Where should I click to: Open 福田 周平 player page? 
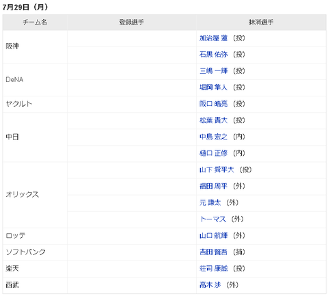[x=213, y=186]
